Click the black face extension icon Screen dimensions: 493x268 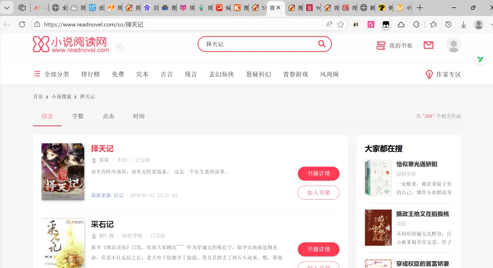[386, 25]
